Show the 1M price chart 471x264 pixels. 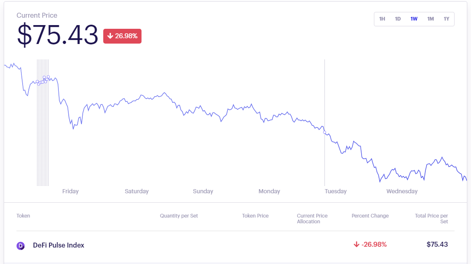[x=430, y=19]
